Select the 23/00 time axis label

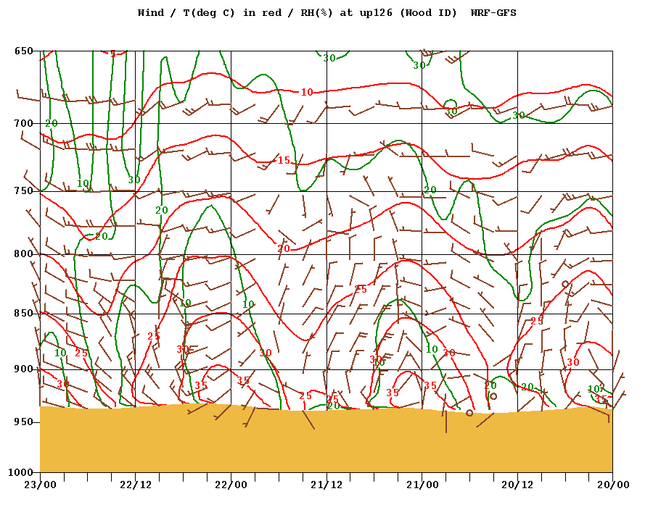tap(40, 485)
